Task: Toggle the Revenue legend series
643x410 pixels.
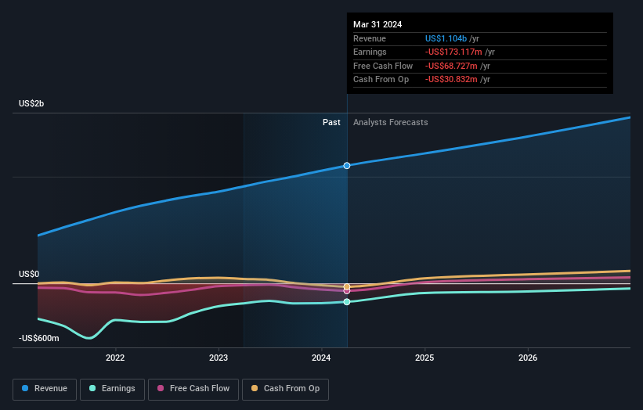Action: coord(45,389)
